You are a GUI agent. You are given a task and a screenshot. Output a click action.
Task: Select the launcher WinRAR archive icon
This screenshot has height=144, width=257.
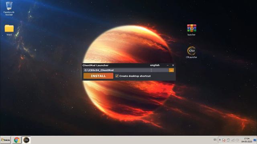tap(192, 30)
